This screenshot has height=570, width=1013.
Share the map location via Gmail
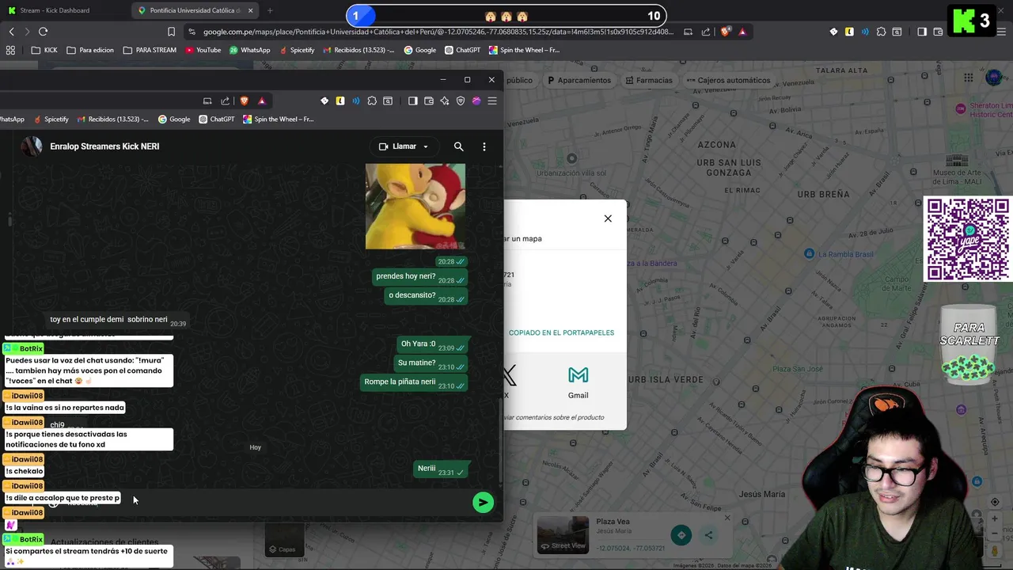tap(578, 381)
